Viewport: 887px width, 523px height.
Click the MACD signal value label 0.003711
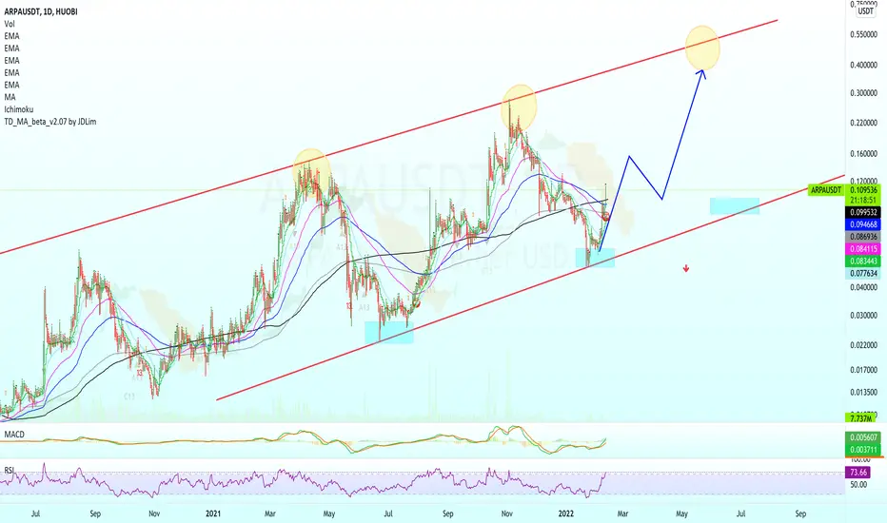863,450
